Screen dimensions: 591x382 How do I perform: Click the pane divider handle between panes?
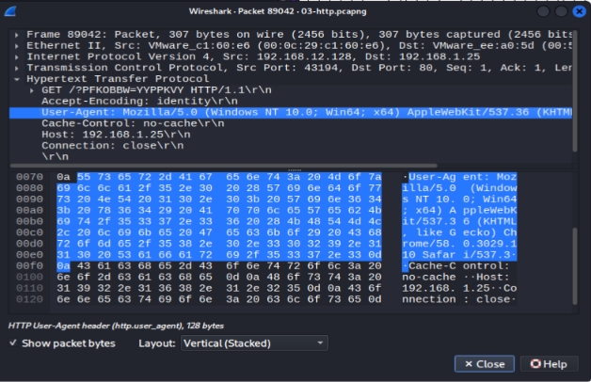click(x=295, y=170)
